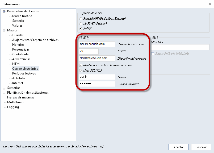Click the Aceptar button
Screen dimensions: 214x153
click(178, 147)
